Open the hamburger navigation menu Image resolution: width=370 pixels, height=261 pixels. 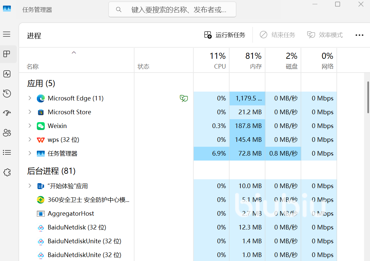(x=7, y=34)
